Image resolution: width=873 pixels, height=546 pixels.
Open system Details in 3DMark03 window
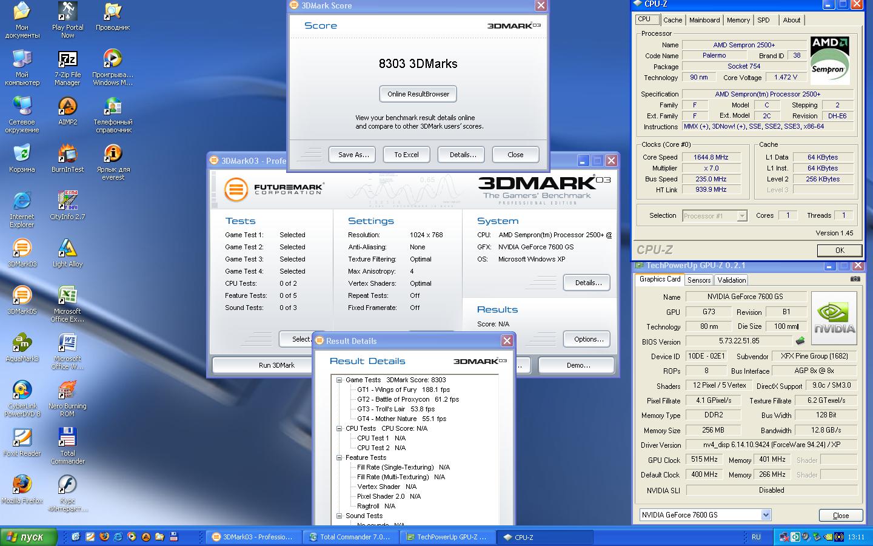click(588, 283)
